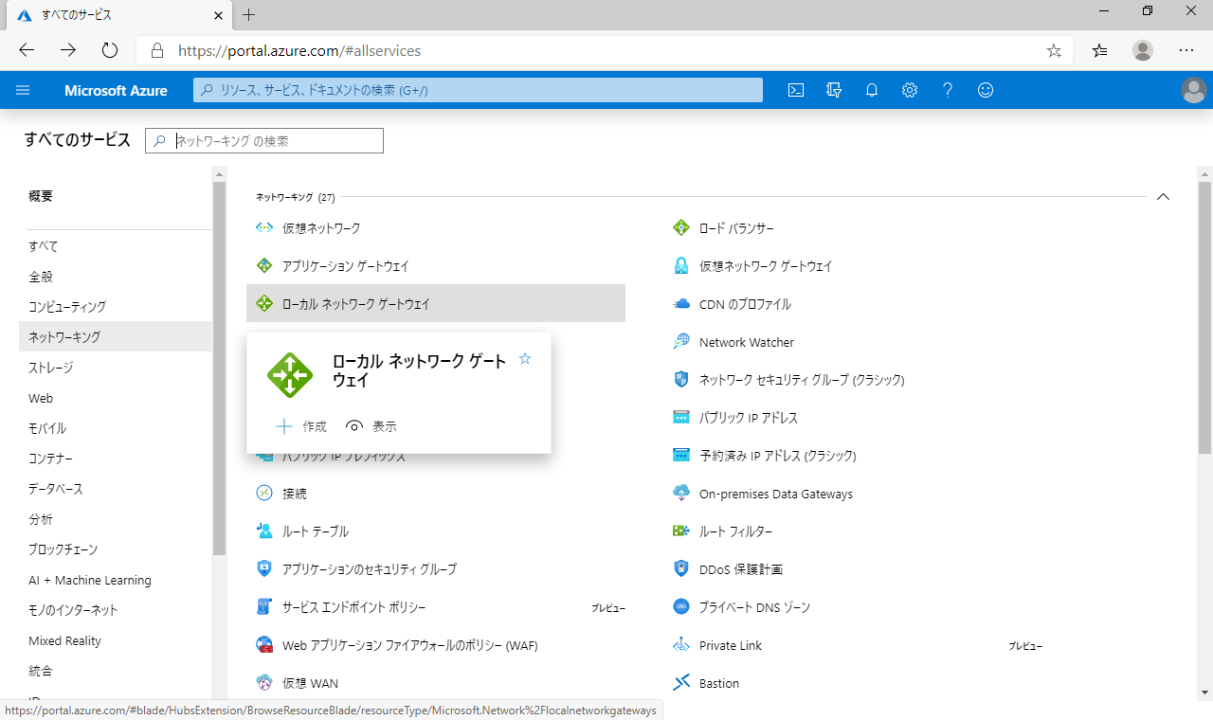Open the アプリケーションのセキュリティ グループ link

(370, 569)
